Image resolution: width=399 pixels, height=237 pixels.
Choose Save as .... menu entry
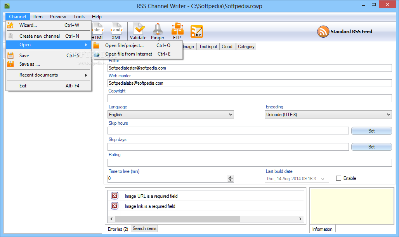pos(49,64)
